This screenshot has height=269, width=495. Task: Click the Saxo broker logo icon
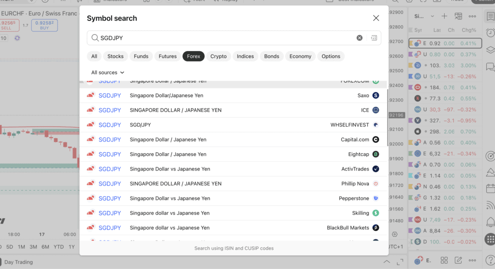(376, 95)
